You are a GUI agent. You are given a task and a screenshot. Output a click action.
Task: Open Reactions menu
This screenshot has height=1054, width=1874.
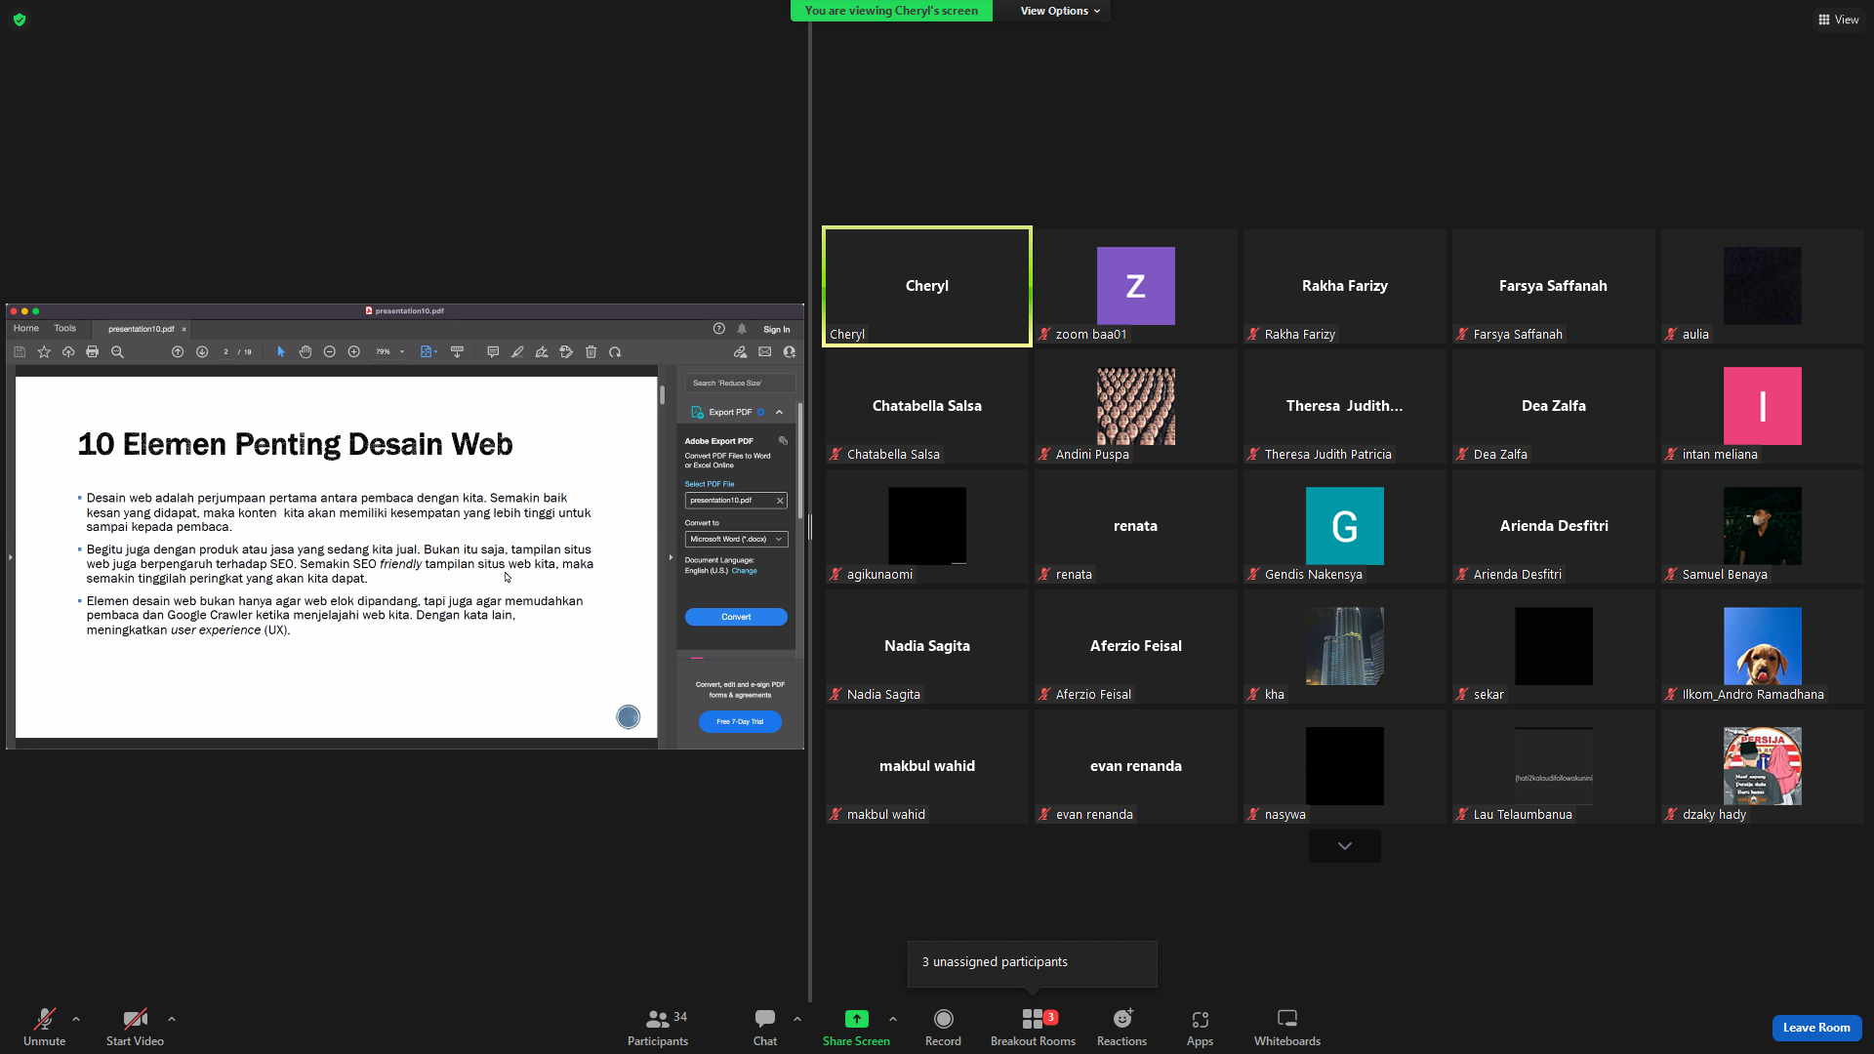tap(1121, 1027)
